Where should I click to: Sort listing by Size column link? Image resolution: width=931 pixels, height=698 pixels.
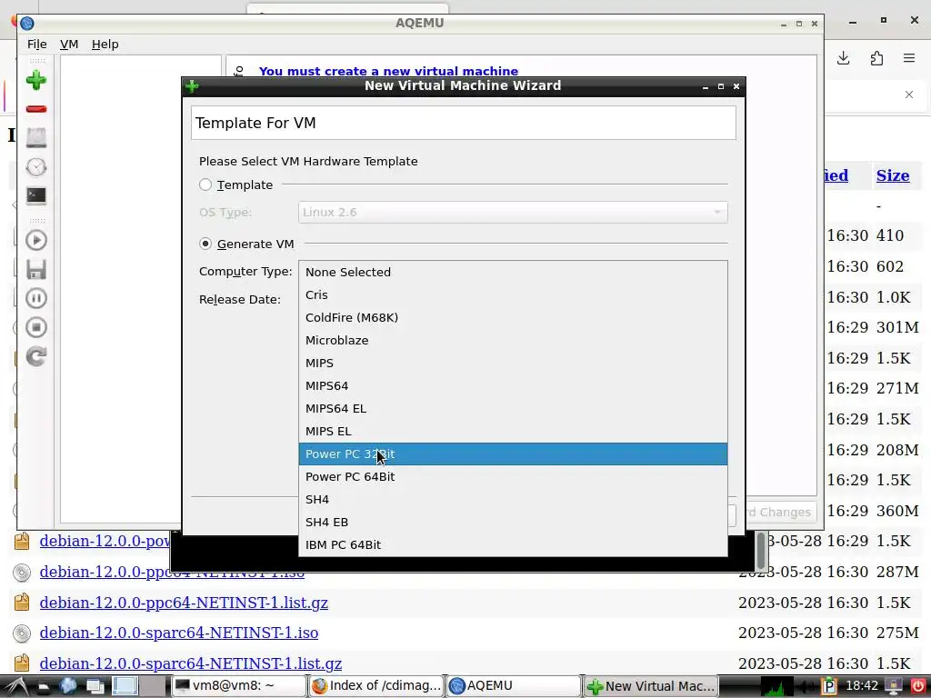tap(893, 175)
